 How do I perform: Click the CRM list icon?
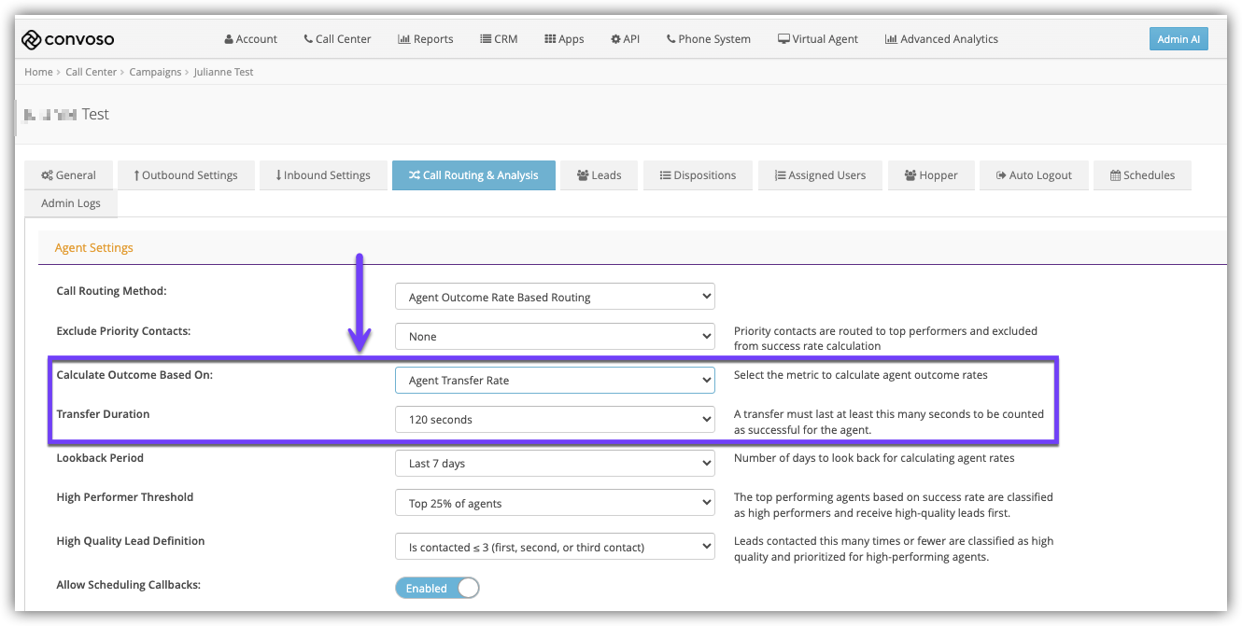(x=486, y=39)
